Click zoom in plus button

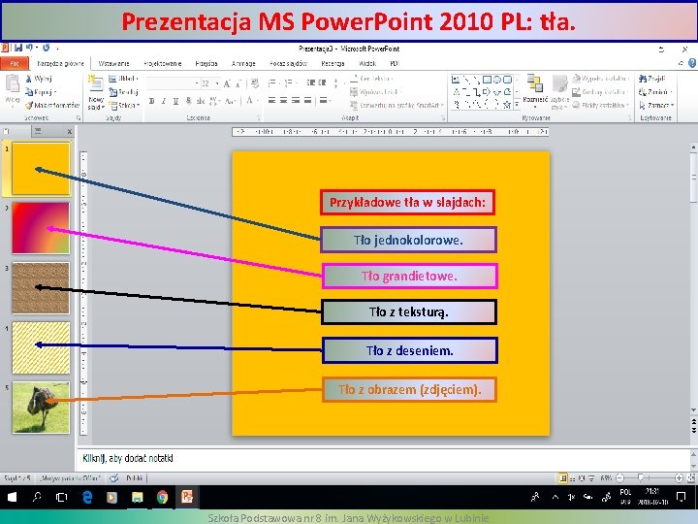679,478
